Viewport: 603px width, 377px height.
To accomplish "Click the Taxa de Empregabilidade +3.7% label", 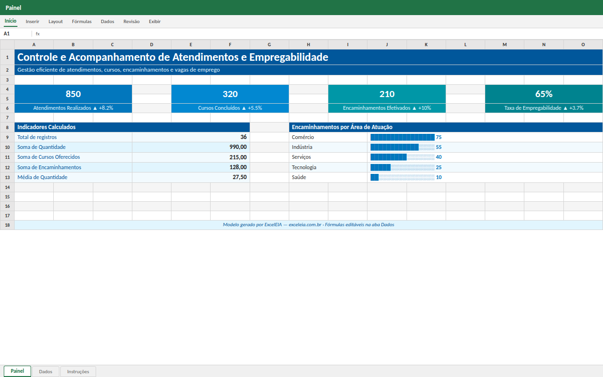I will [544, 108].
